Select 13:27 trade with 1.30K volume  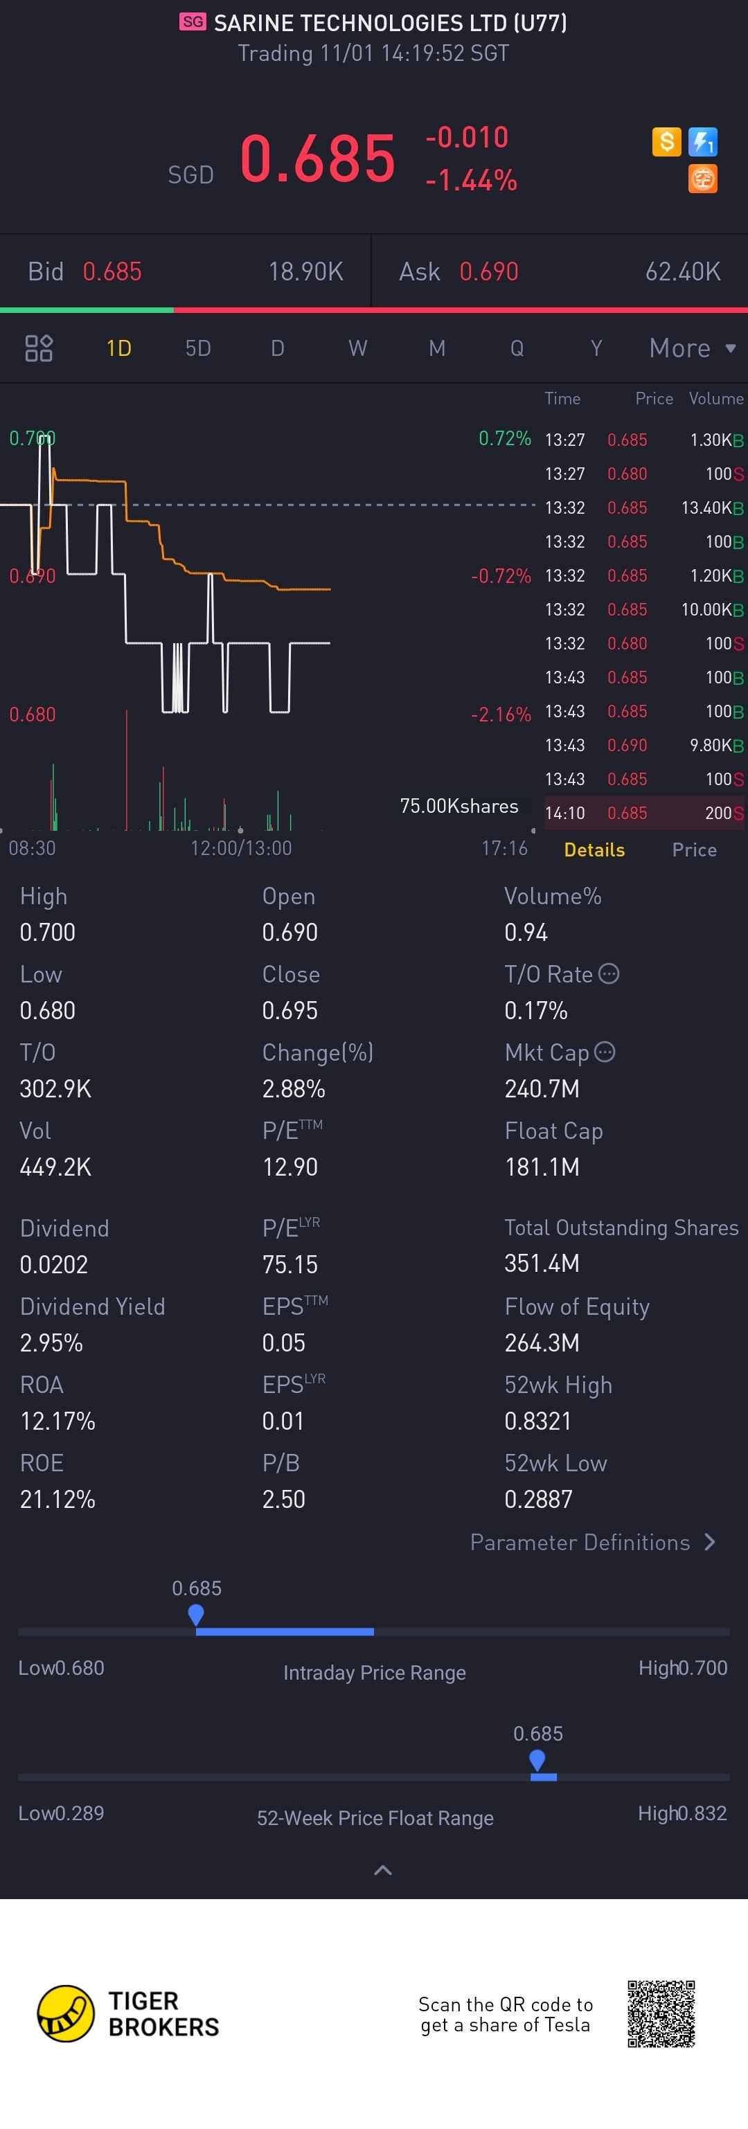pos(644,440)
